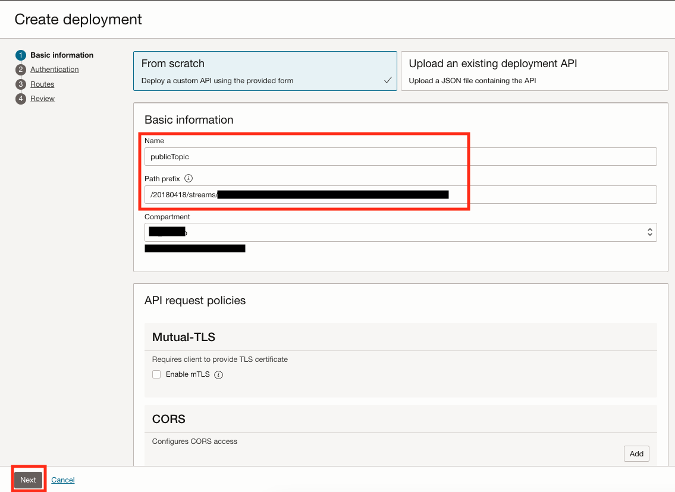Click the CORS section heading
This screenshot has width=675, height=492.
tap(169, 419)
